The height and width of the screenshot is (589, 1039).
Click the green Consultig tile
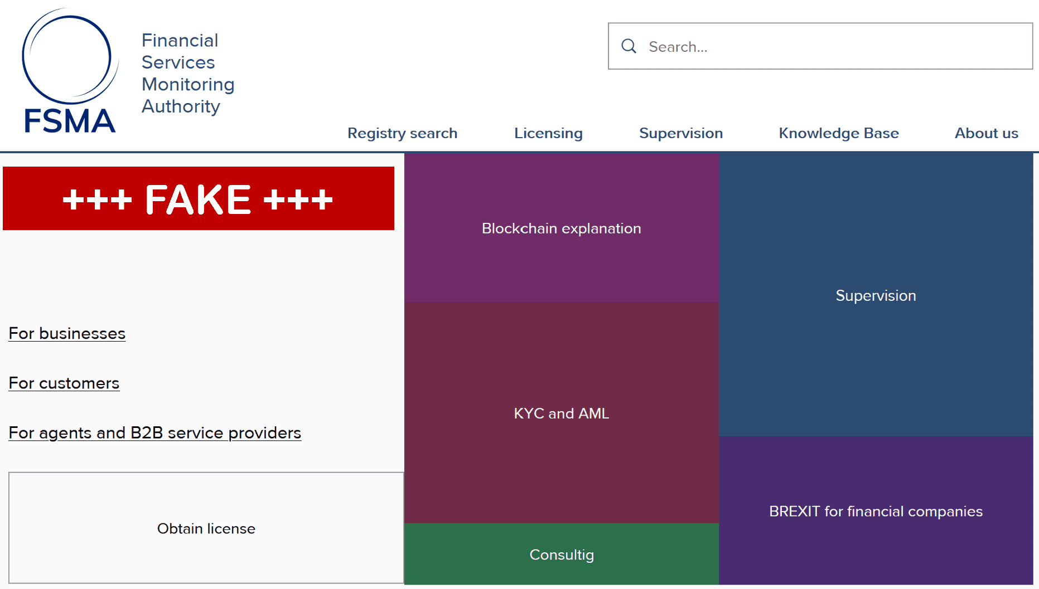[561, 554]
